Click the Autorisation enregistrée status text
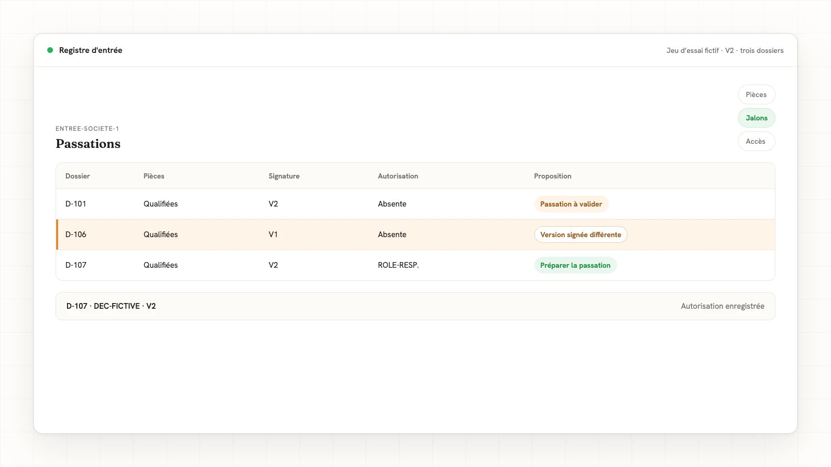831x467 pixels. click(x=722, y=306)
